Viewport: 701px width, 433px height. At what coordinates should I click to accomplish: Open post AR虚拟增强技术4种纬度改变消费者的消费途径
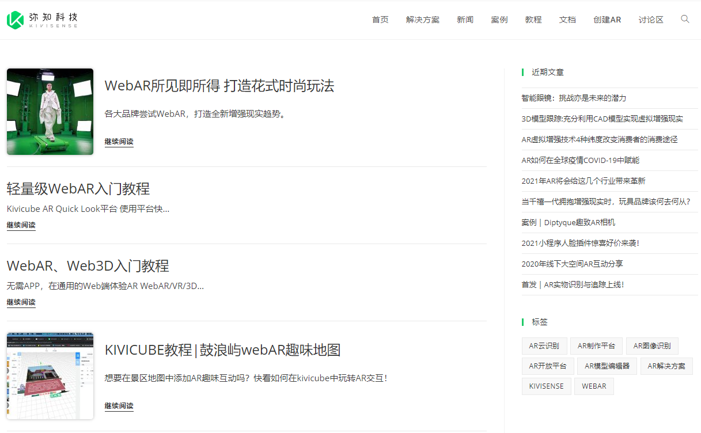[x=600, y=139]
